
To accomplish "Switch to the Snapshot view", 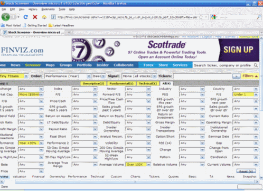I will coord(249,176).
